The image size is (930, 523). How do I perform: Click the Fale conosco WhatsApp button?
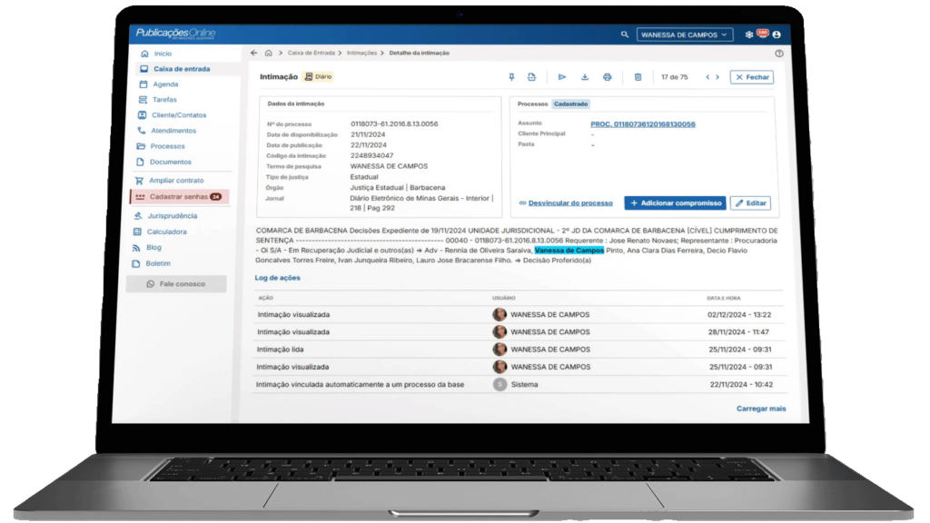point(176,284)
